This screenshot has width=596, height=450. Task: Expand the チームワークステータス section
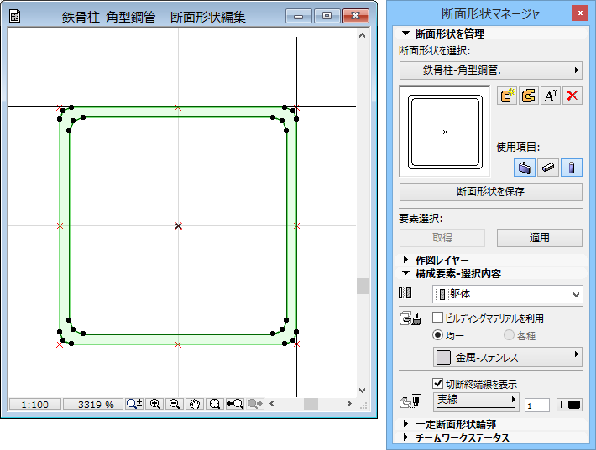(x=406, y=437)
